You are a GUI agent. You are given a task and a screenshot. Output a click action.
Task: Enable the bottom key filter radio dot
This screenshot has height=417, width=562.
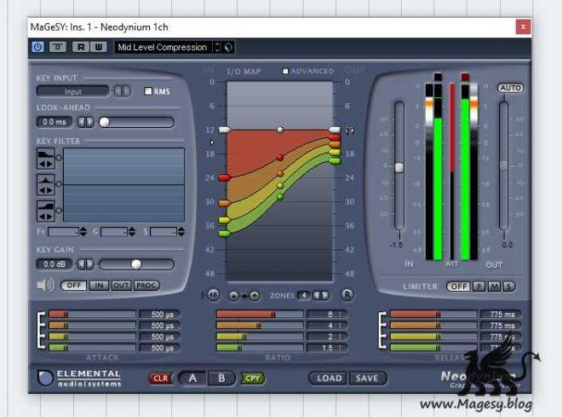pos(59,211)
